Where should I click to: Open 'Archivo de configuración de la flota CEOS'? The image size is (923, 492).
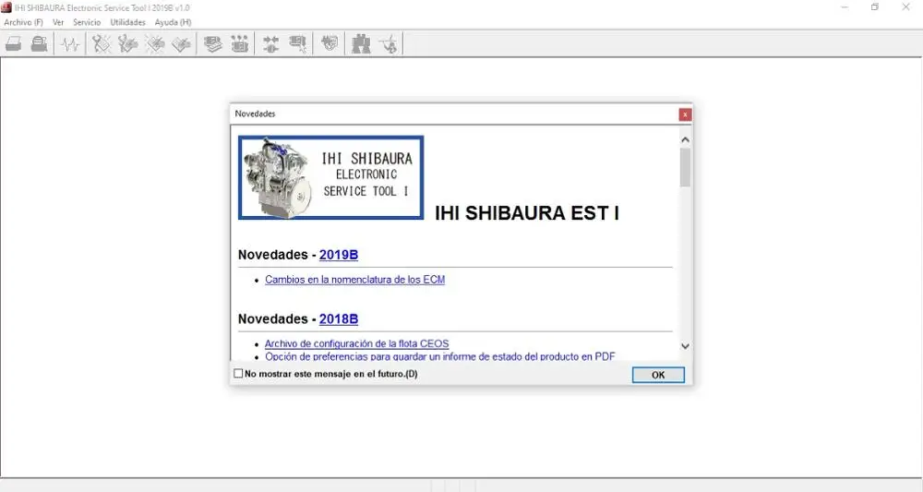click(356, 343)
